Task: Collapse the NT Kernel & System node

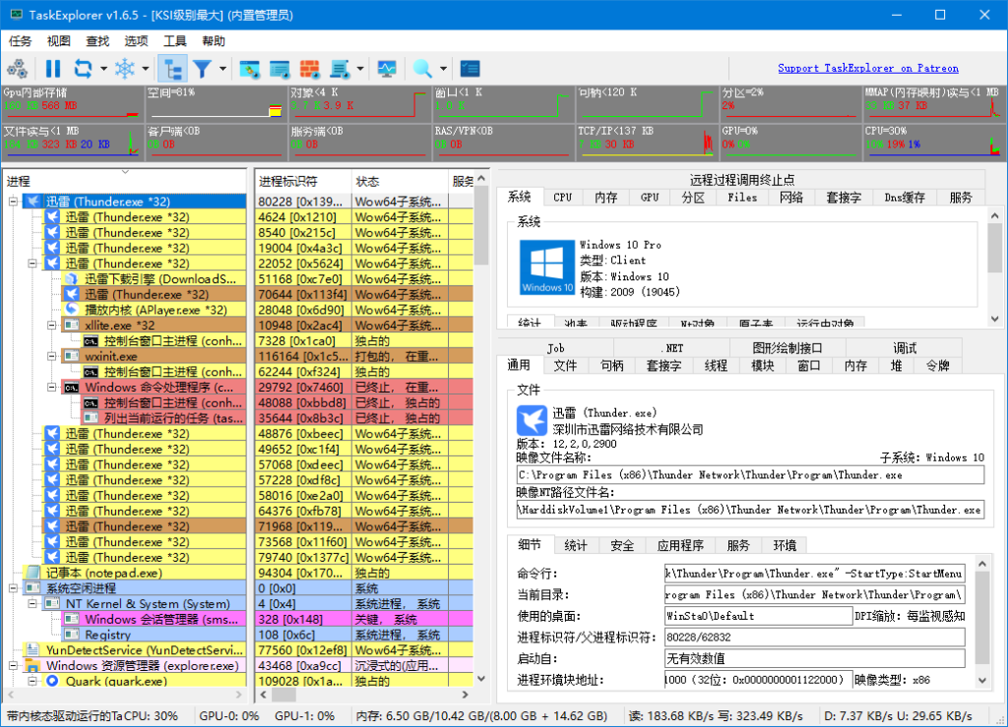Action: click(32, 604)
